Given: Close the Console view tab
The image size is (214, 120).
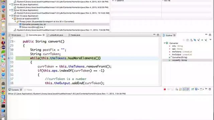Looking at the screenshot, I should [x=21, y=90].
